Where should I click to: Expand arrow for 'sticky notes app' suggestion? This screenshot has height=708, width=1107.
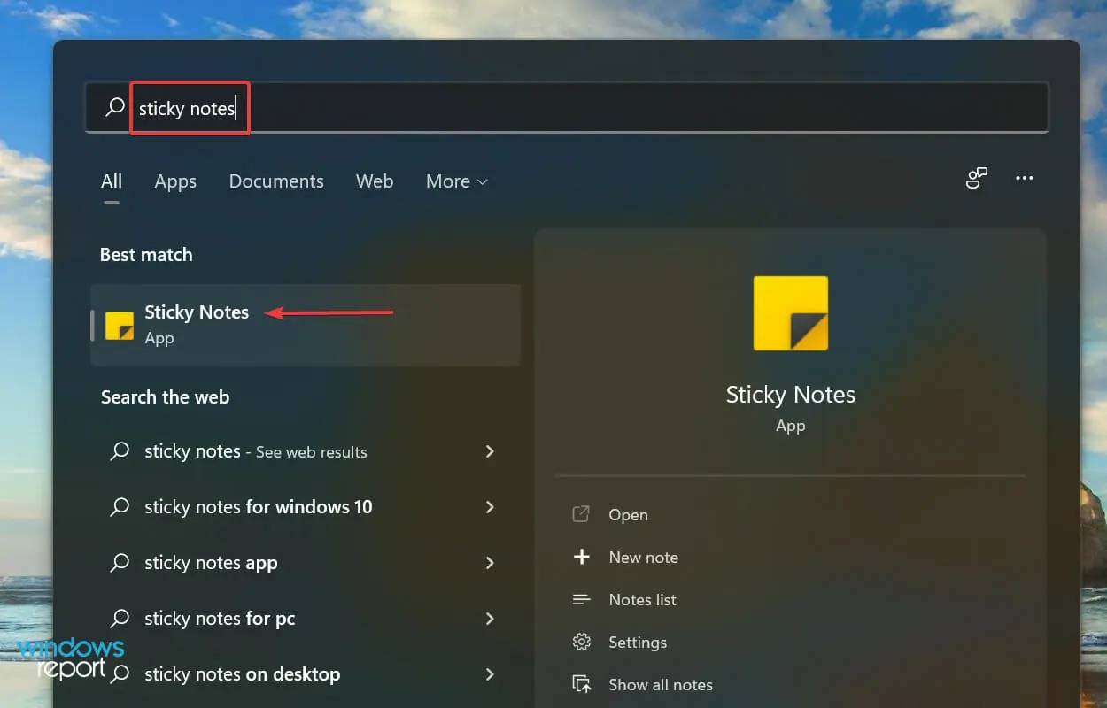[490, 563]
